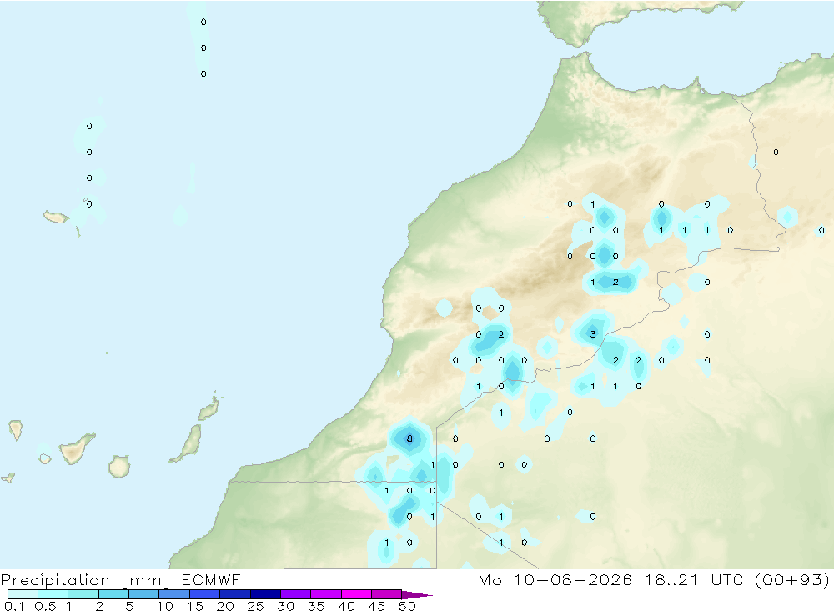Viewport: 834px width, 611px height.
Task: Click the legend swatch between 15 and 20
Action: 204,594
